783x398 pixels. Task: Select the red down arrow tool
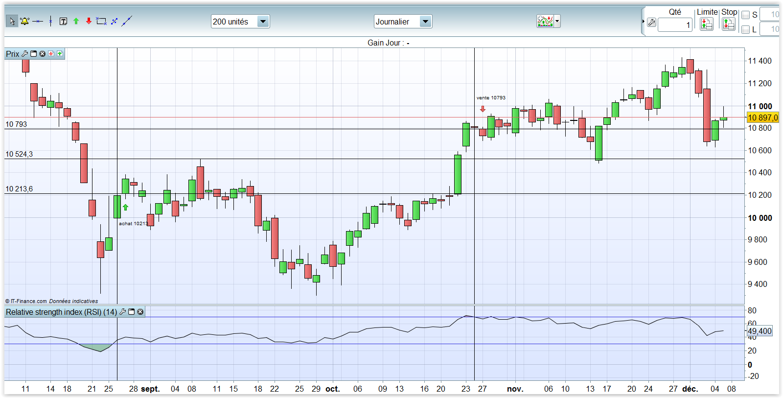point(89,21)
